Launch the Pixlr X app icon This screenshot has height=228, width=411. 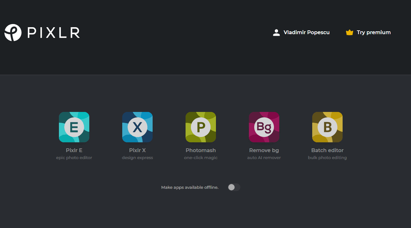coord(137,127)
